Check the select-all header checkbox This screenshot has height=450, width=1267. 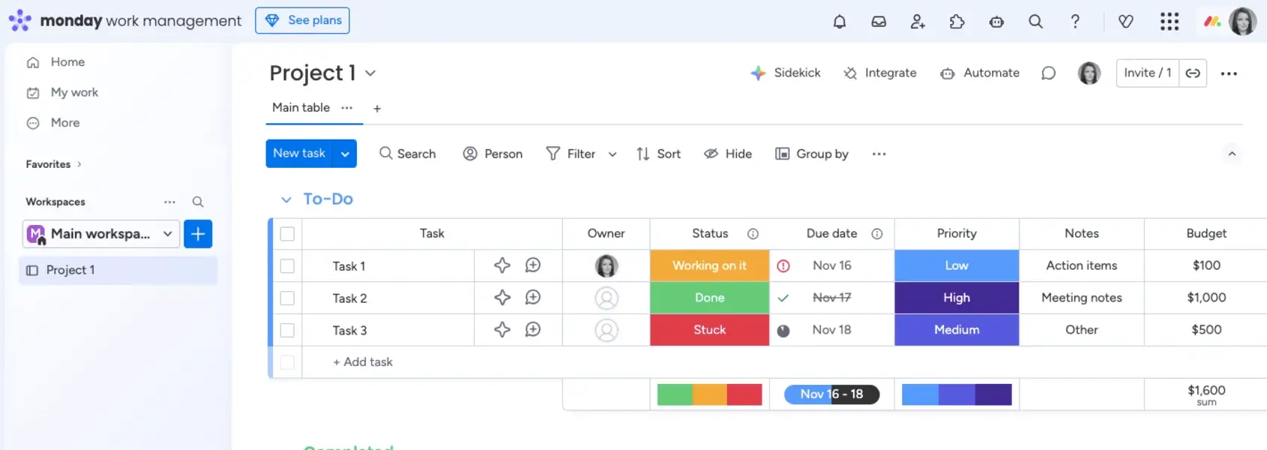pos(287,234)
